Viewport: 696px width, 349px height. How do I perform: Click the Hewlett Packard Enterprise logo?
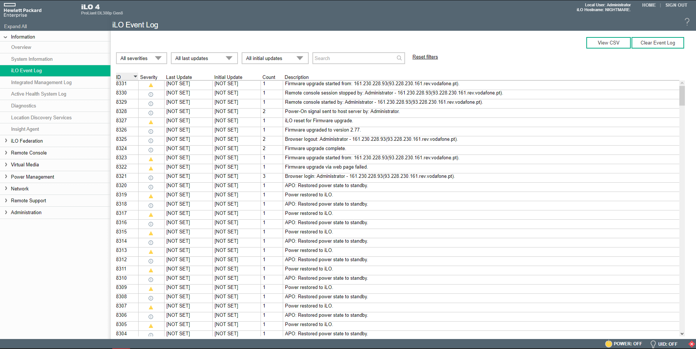[x=23, y=10]
